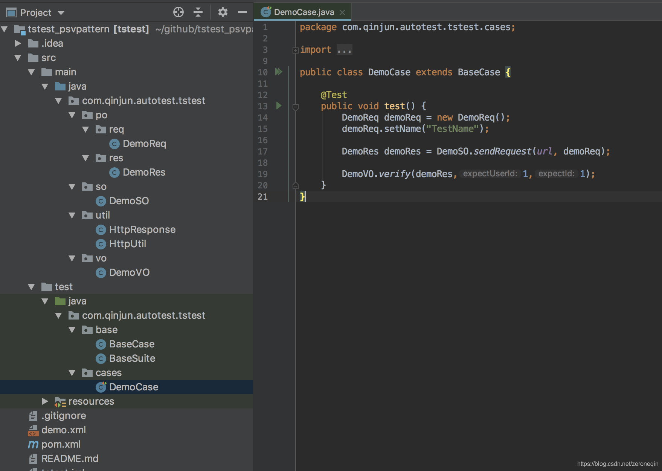Collapse the req package arrow

click(85, 129)
